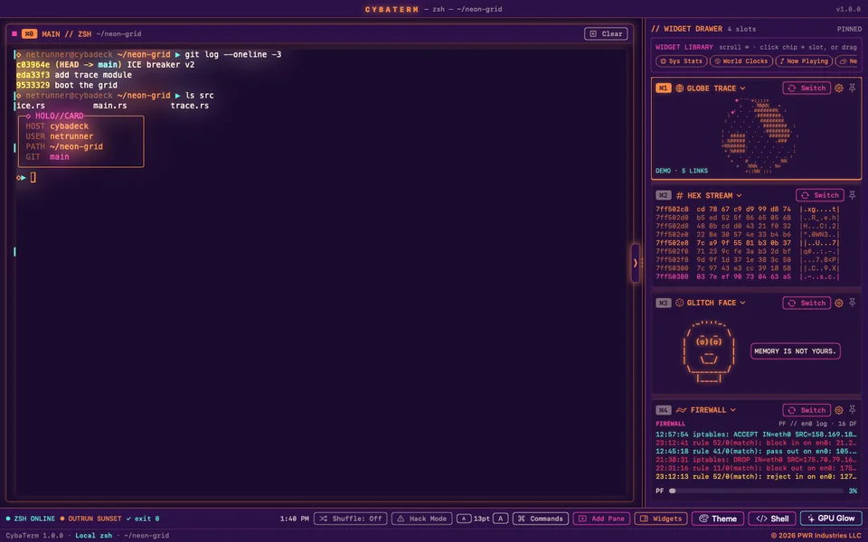Image resolution: width=868 pixels, height=542 pixels.
Task: Toggle Shuffle: Off in status bar
Action: tap(351, 519)
